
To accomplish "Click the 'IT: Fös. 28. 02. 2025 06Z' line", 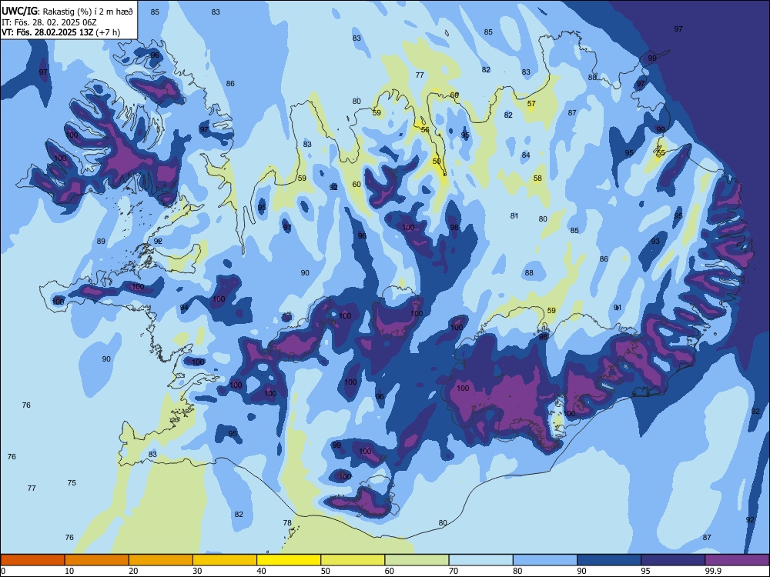I will pos(49,22).
